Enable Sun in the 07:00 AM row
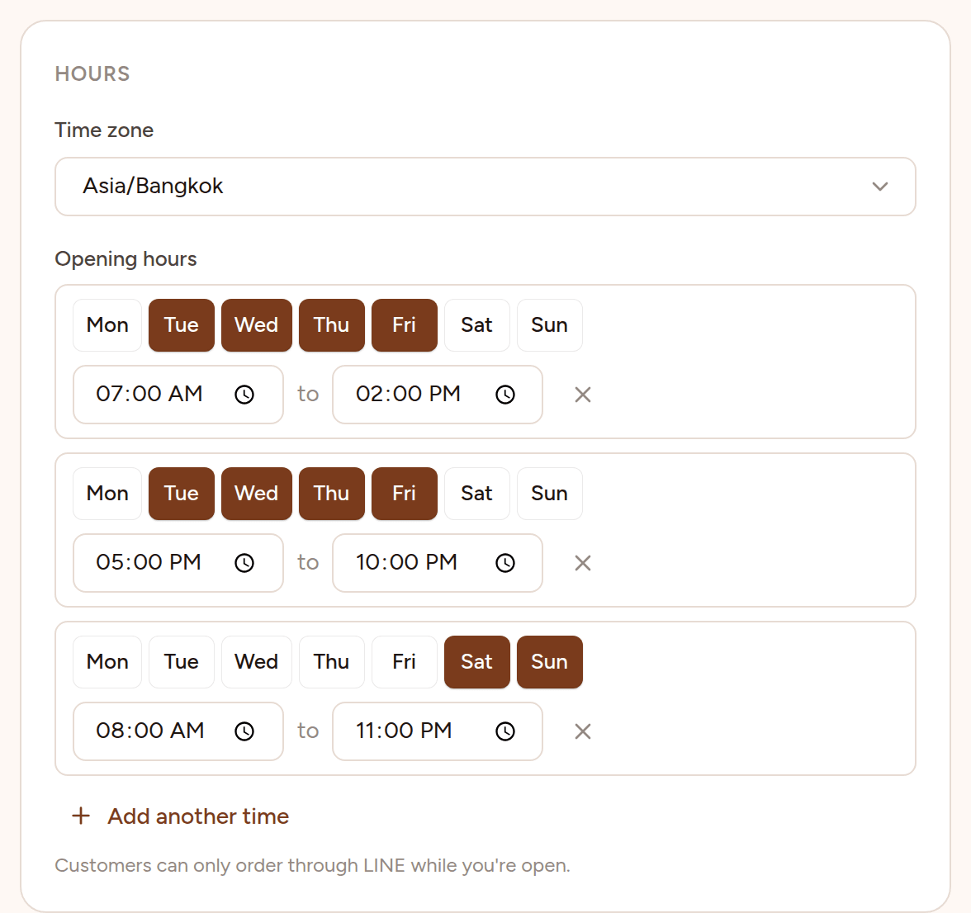971x913 pixels. (x=549, y=325)
